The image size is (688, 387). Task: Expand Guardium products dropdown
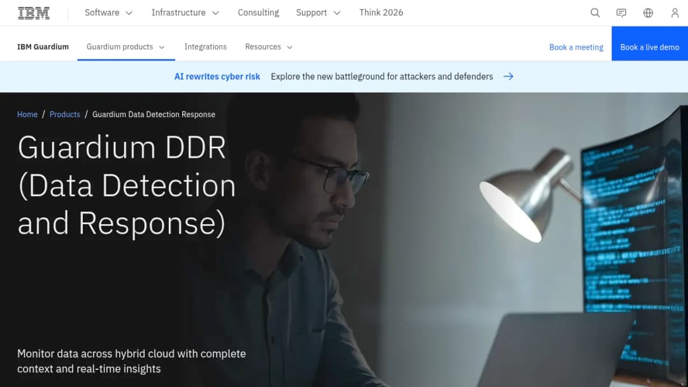pyautogui.click(x=125, y=47)
